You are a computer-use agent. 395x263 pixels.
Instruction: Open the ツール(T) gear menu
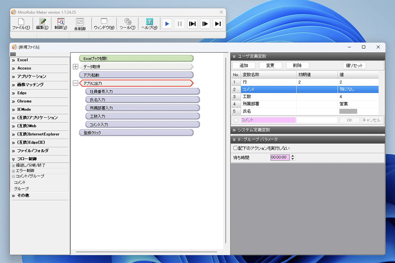128,24
